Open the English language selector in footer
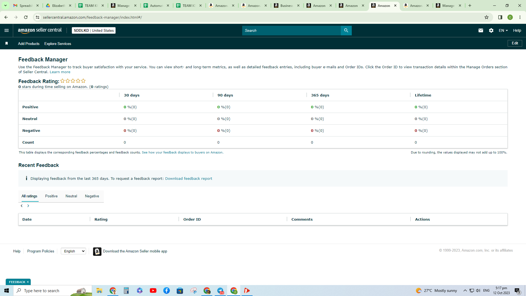The width and height of the screenshot is (526, 296). [x=73, y=251]
